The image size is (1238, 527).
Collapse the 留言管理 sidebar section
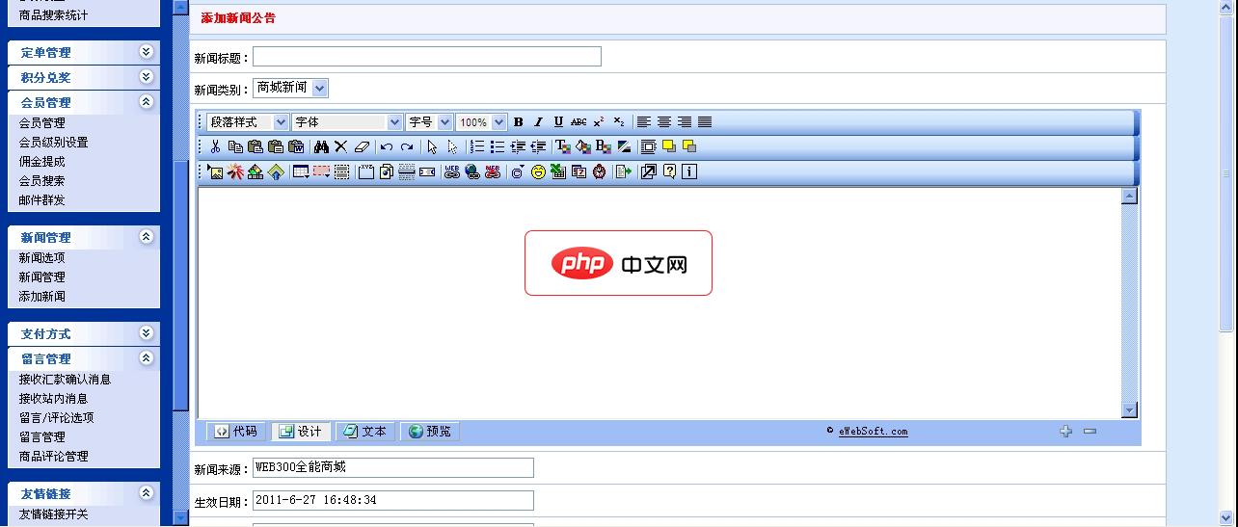coord(146,358)
